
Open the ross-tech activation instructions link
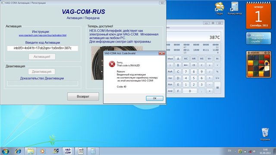click(x=43, y=35)
